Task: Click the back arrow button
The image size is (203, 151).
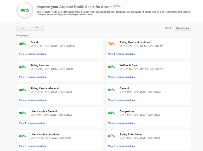Action: [x=22, y=28]
